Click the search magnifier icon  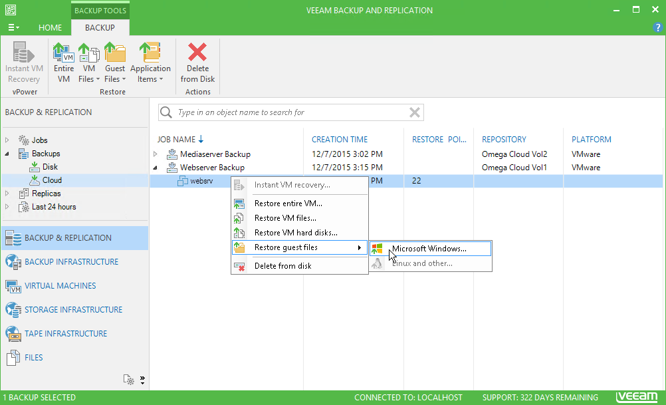[x=166, y=112]
